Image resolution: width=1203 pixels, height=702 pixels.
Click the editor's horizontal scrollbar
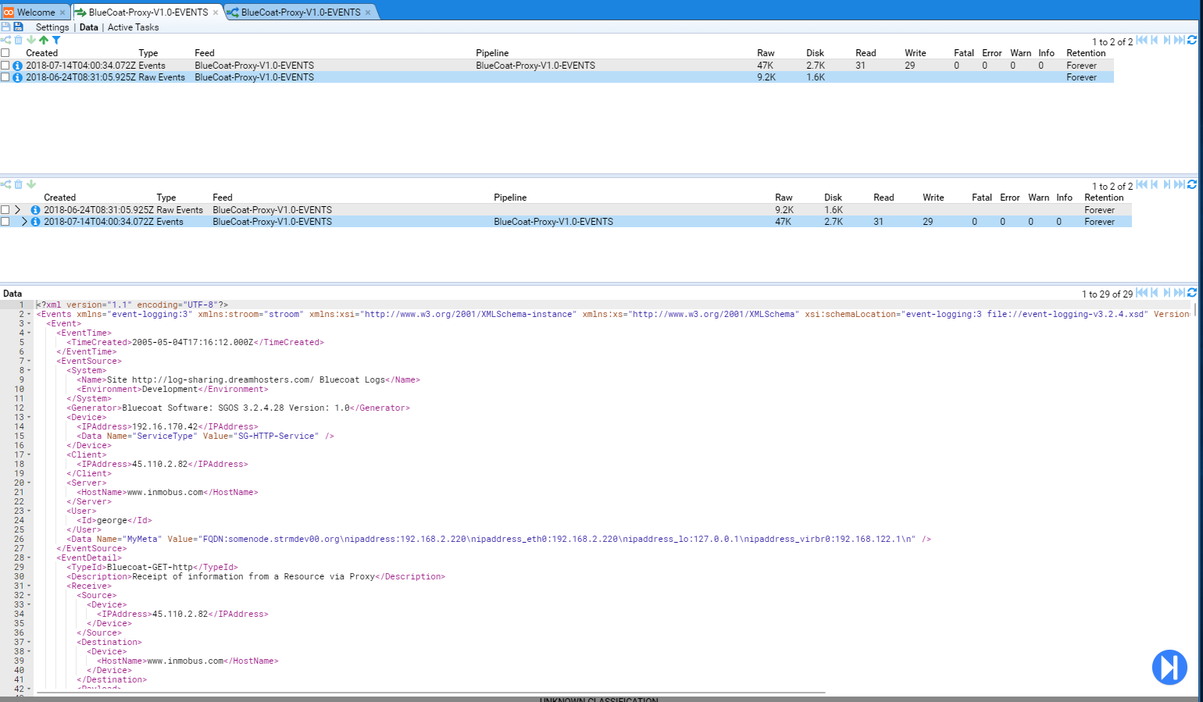tap(430, 693)
